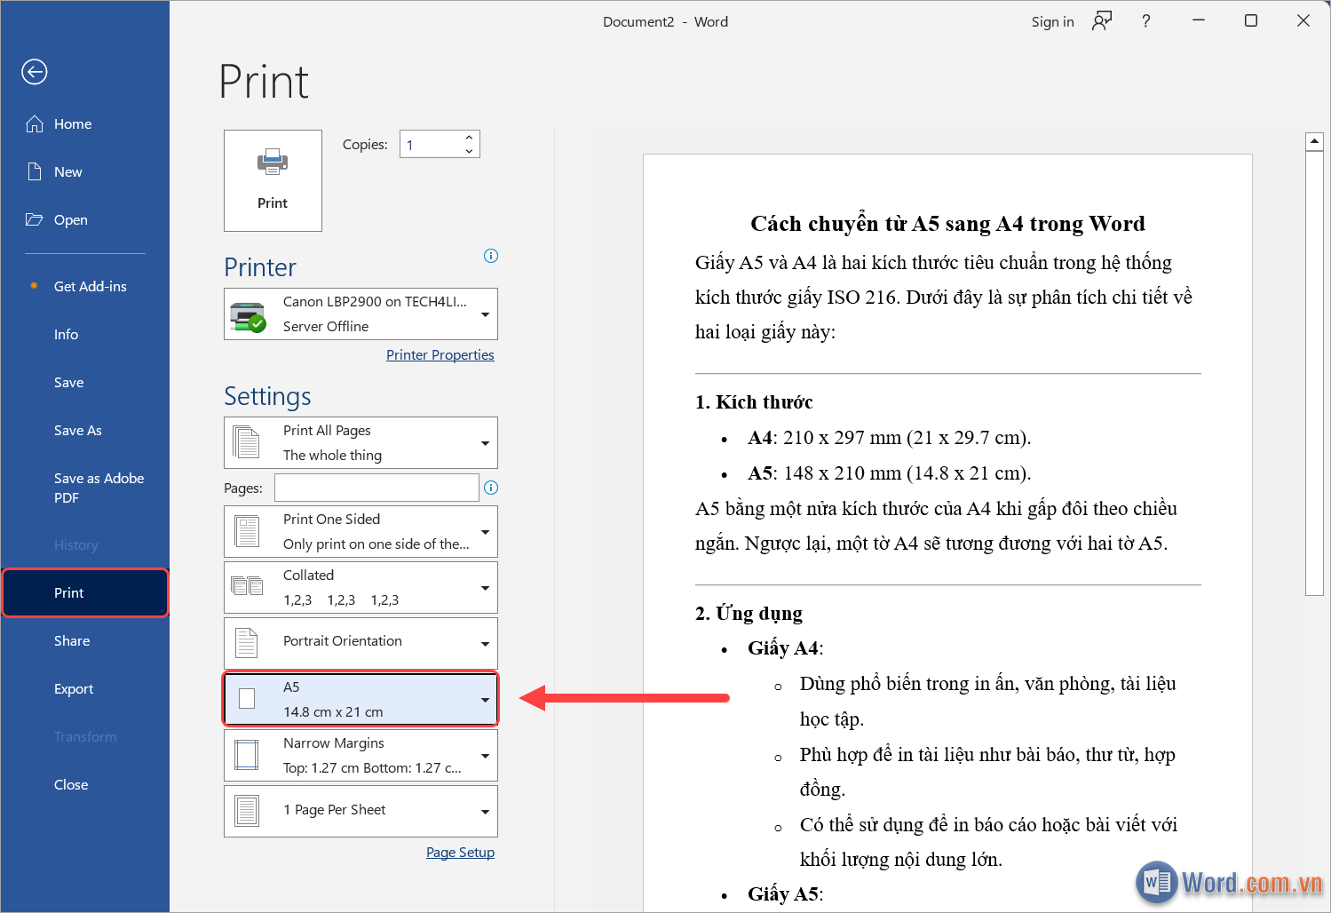Open Share in the sidebar
This screenshot has height=913, width=1331.
85,640
